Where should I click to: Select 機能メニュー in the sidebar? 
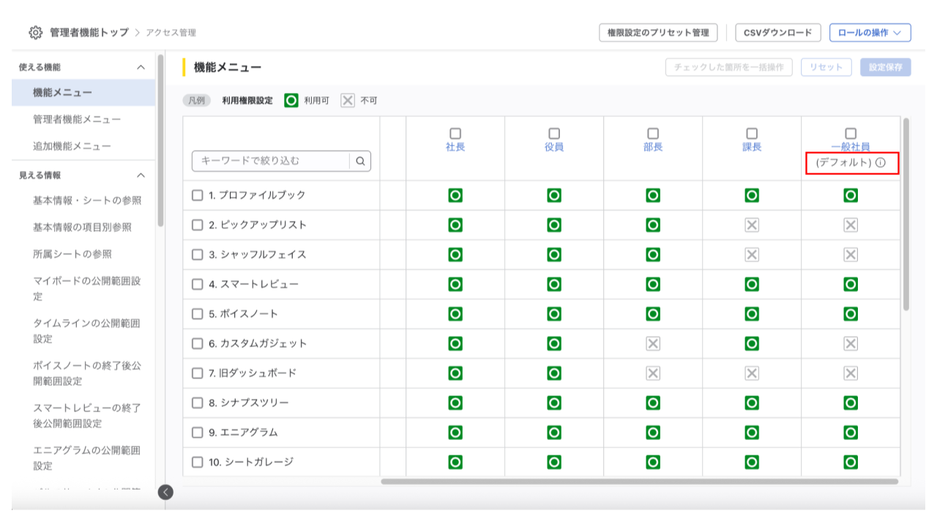pyautogui.click(x=83, y=93)
